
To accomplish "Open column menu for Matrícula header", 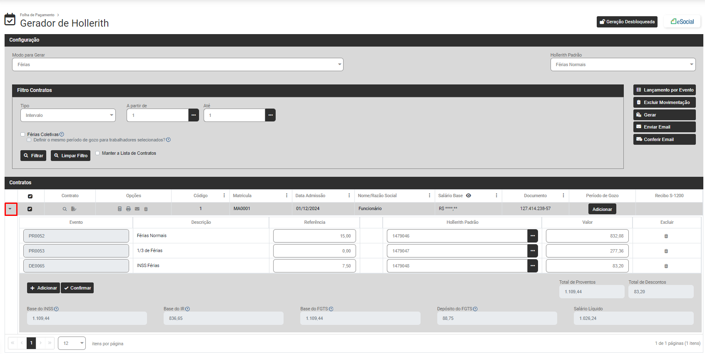I will 286,196.
